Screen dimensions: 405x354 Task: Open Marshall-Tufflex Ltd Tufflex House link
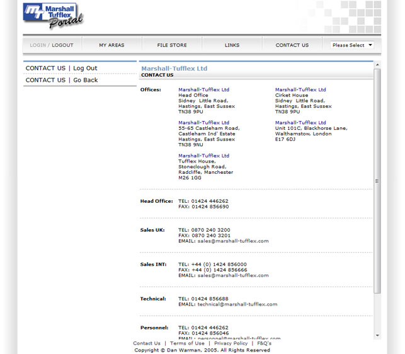(x=204, y=156)
